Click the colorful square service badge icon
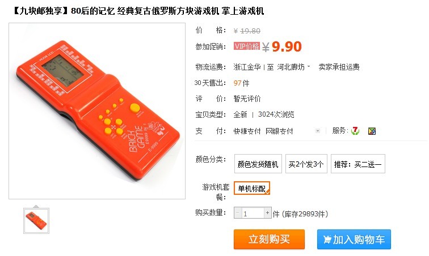Screen dimensions: 429x256 point(372,131)
